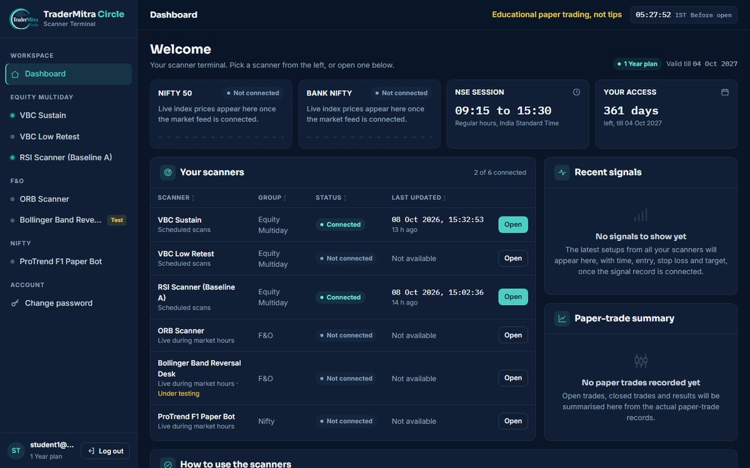Screen dimensions: 750x468
Task: Click Not connected badge in BANK NIFTY card
Action: pyautogui.click(x=401, y=93)
